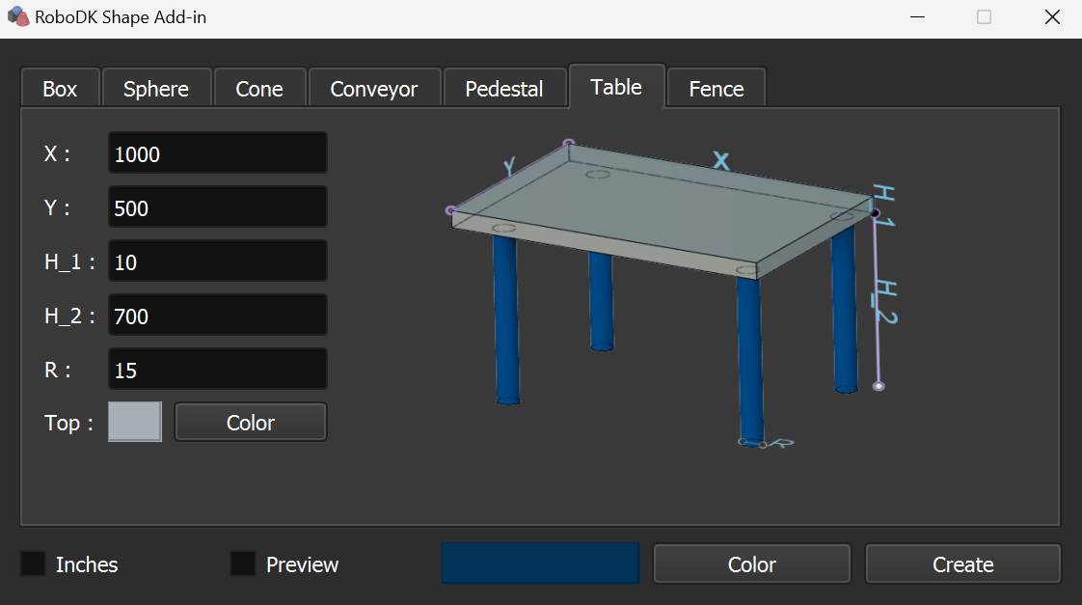
Task: Open the Fence tab
Action: [x=717, y=89]
